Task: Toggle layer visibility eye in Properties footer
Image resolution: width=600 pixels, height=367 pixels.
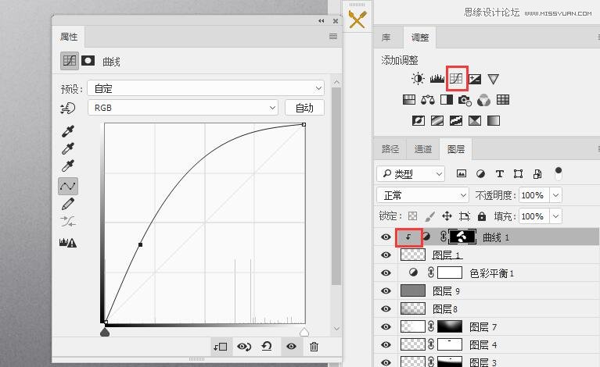Action: pyautogui.click(x=291, y=347)
